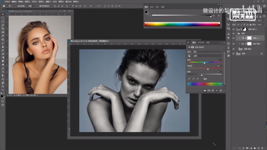
Task: Click the on-image adjustment hand tool
Action: (x=189, y=56)
